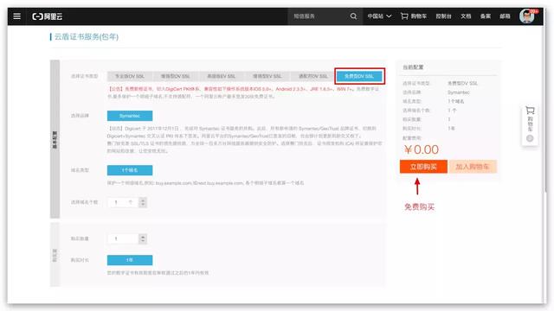Click the ¥0.00 price text
The width and height of the screenshot is (554, 311).
pos(422,149)
